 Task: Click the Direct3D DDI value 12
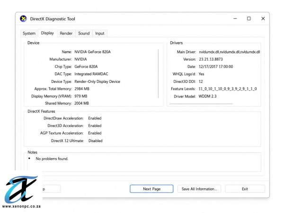click(x=201, y=81)
